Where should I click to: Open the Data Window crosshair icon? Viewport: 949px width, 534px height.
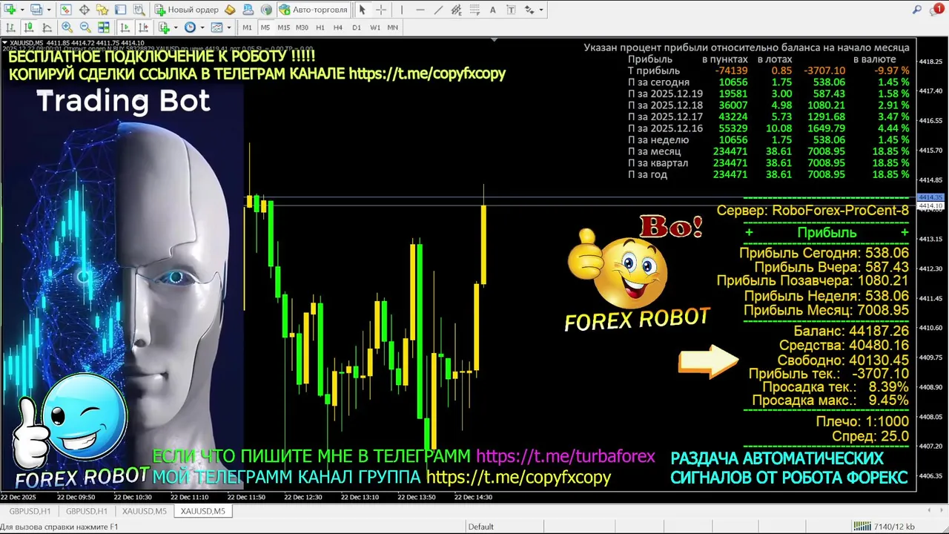point(84,10)
